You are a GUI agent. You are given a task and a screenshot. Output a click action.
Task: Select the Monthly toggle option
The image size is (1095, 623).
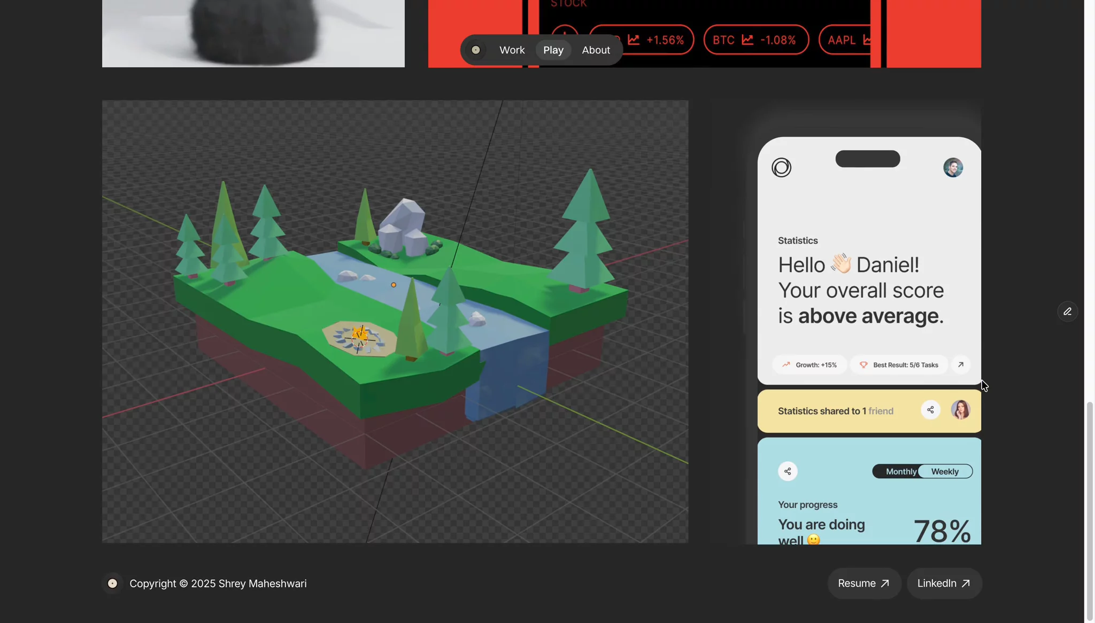[901, 472]
